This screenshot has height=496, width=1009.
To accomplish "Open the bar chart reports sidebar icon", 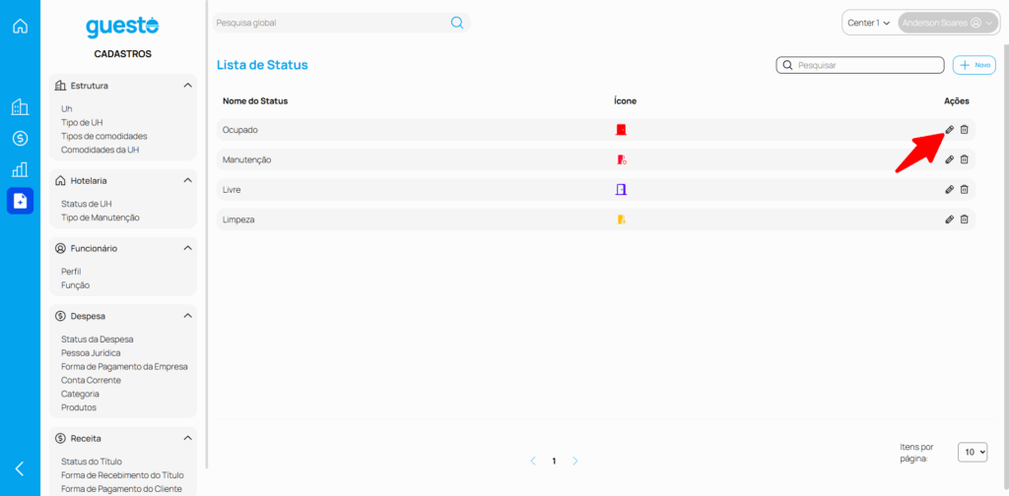I will tap(20, 169).
